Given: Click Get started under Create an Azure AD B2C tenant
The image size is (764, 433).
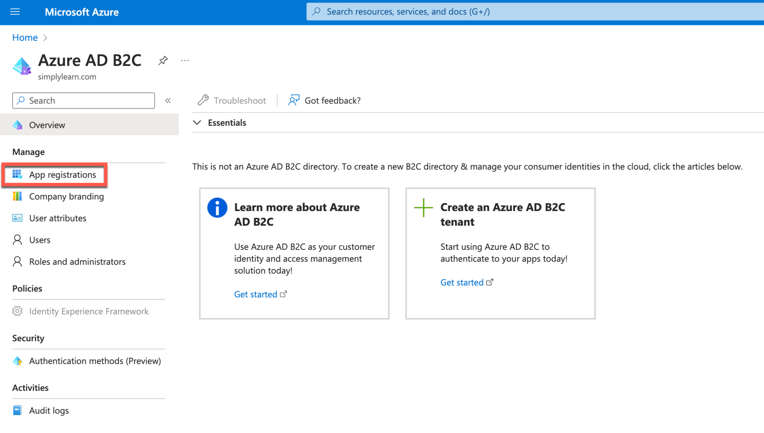Looking at the screenshot, I should click(462, 282).
